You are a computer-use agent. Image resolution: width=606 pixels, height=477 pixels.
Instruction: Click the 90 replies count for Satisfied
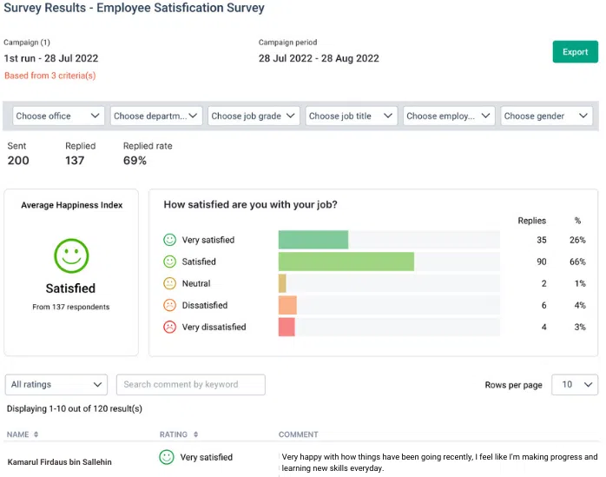tap(542, 262)
